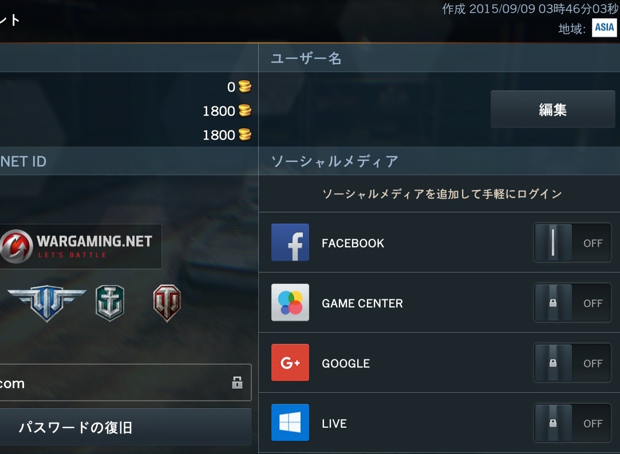
Task: Click the Facebook logo icon
Action: pyautogui.click(x=290, y=242)
